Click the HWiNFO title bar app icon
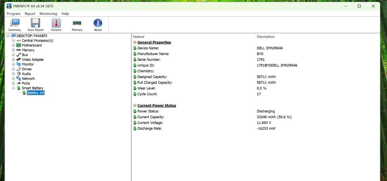This screenshot has height=181, width=387. (9, 6)
